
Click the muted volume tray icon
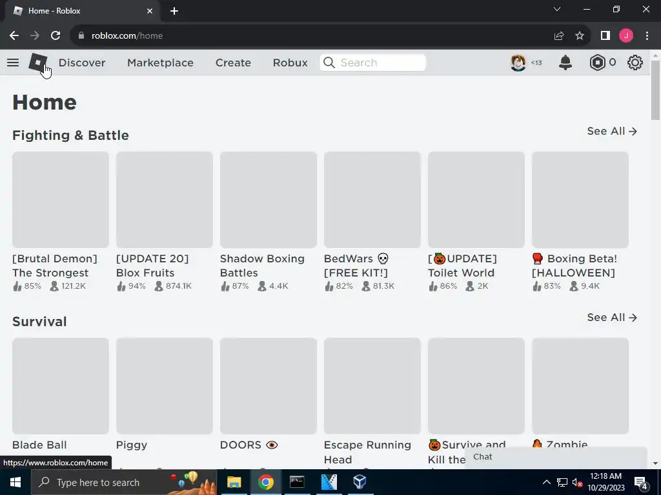tap(577, 482)
